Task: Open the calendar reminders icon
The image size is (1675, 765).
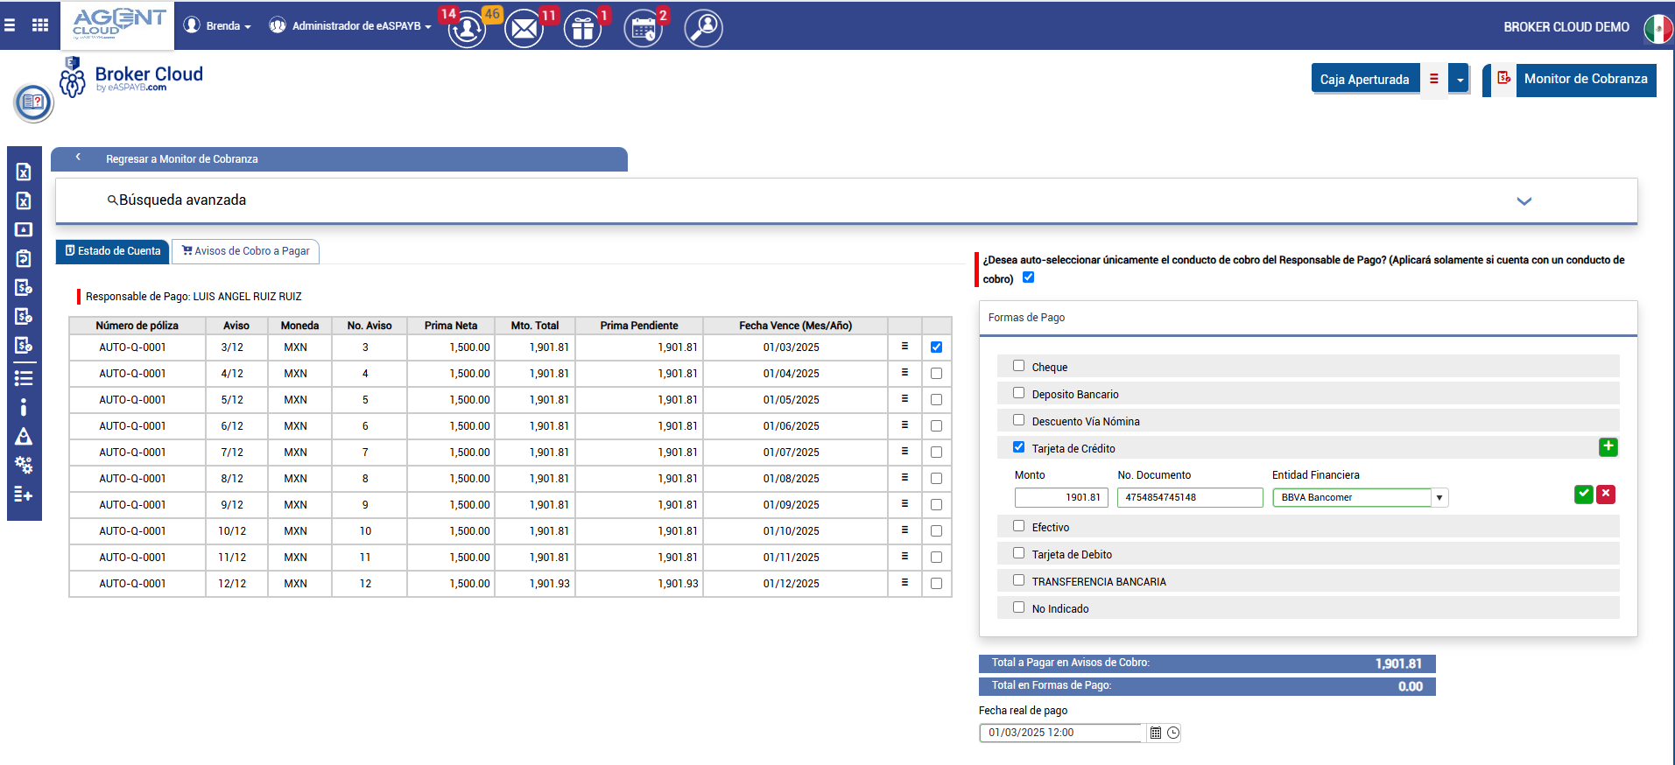Action: 644,29
